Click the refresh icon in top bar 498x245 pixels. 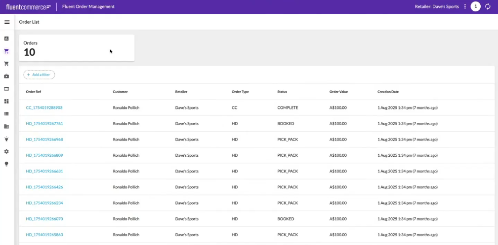(x=488, y=7)
